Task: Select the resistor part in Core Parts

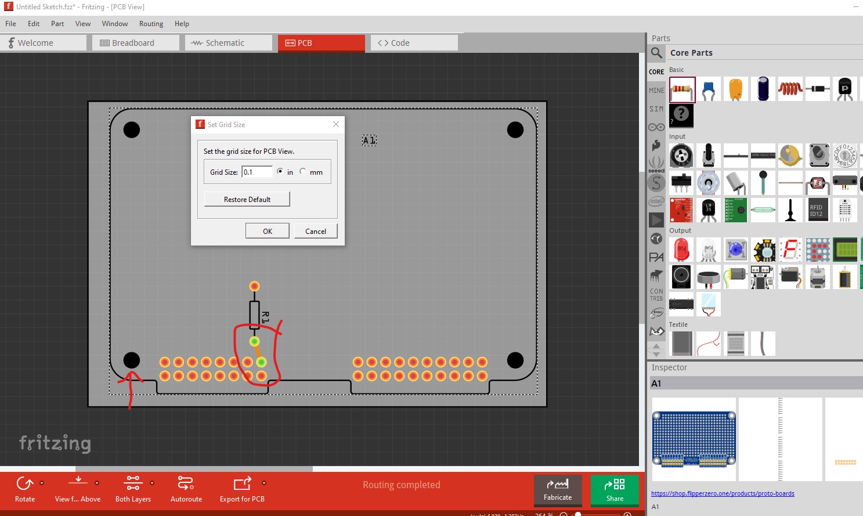Action: click(x=681, y=89)
